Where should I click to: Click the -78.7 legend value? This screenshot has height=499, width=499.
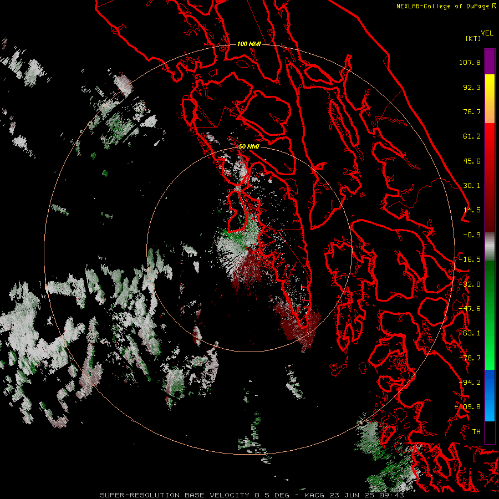click(x=470, y=358)
